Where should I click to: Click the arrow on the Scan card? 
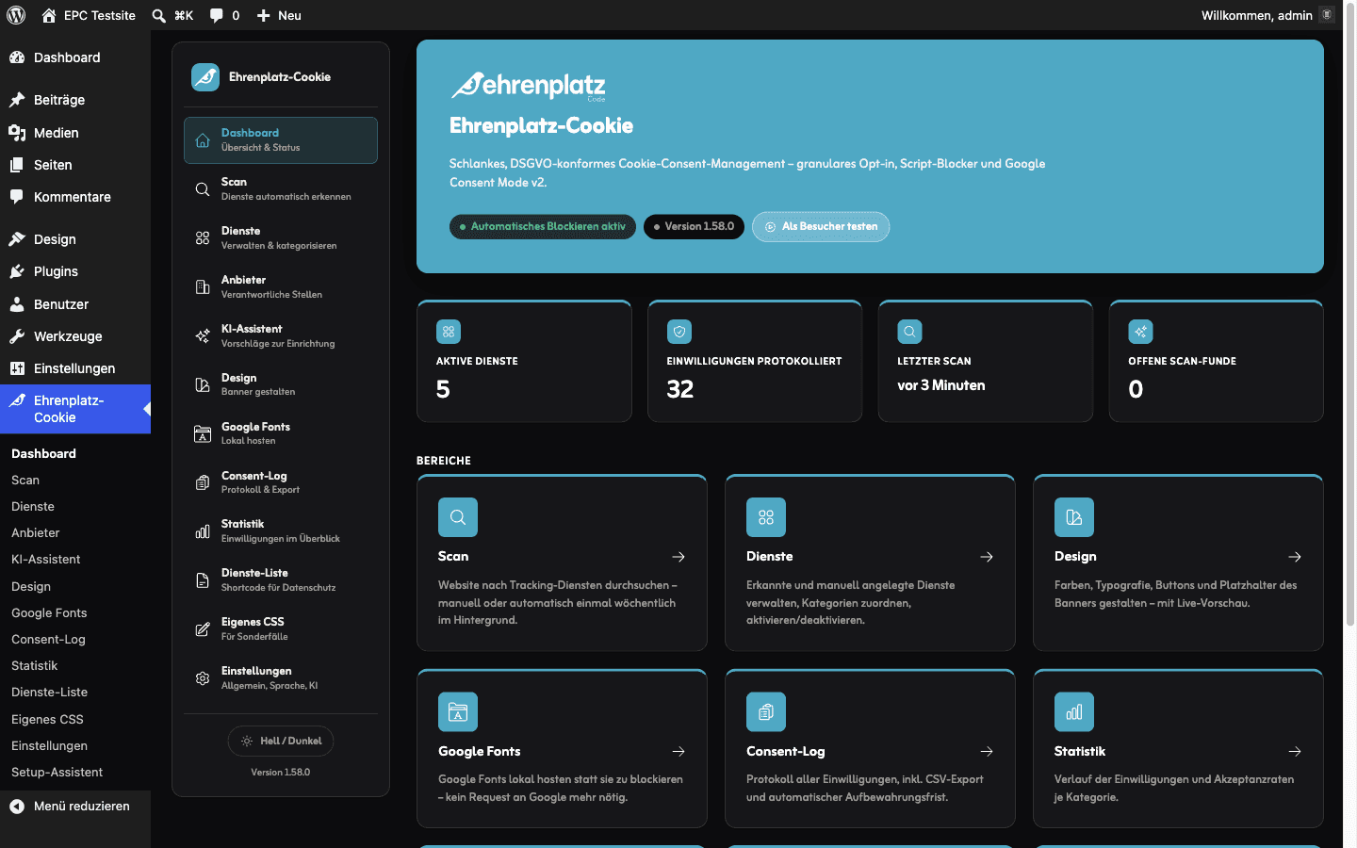pyautogui.click(x=678, y=557)
